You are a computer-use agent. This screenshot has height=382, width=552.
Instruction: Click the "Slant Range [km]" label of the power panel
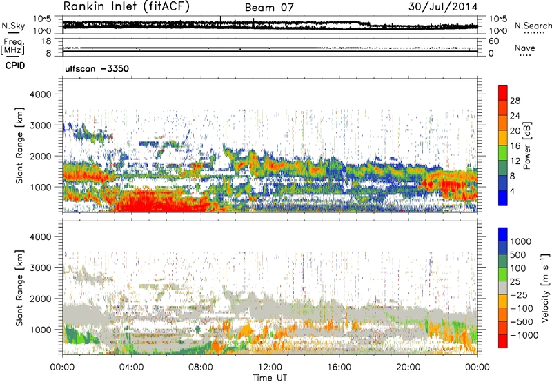click(19, 145)
